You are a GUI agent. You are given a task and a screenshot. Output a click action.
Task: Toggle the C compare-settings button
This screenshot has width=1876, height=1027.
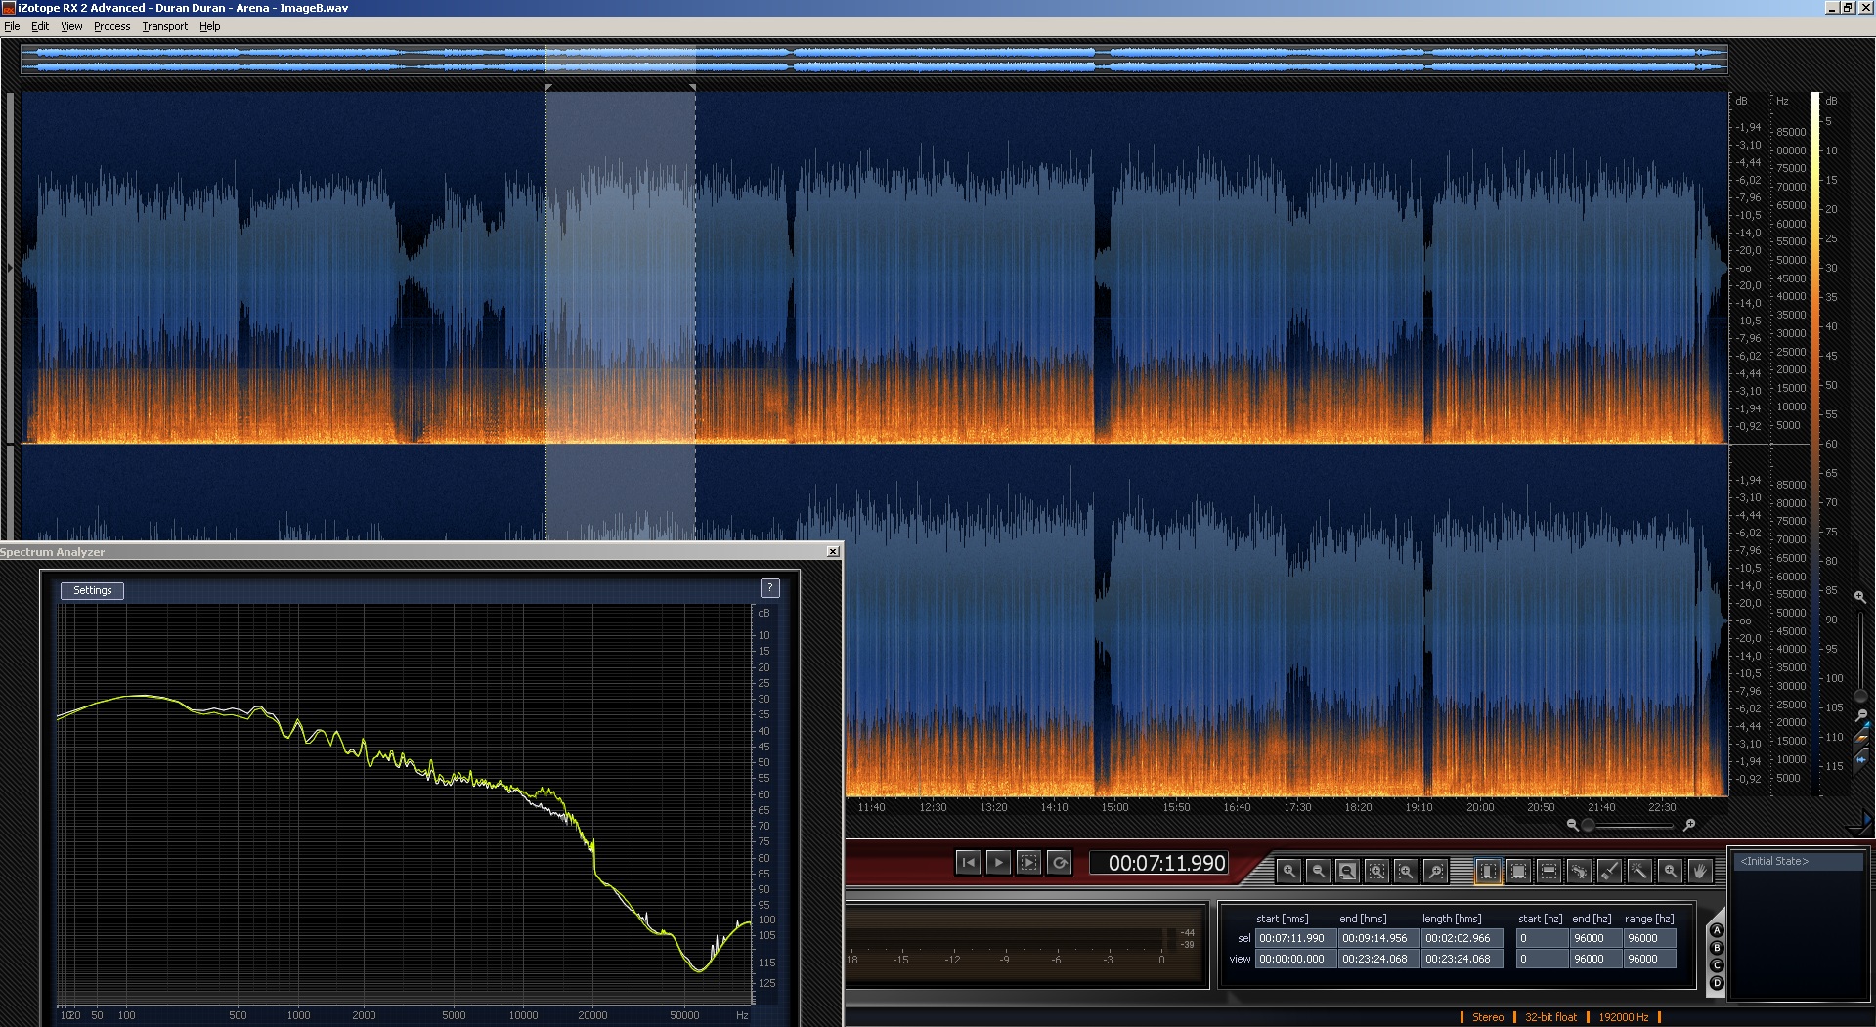pos(1717,965)
